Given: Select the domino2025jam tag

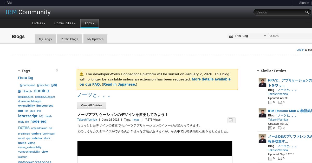Looking at the screenshot, I should coord(45,97).
